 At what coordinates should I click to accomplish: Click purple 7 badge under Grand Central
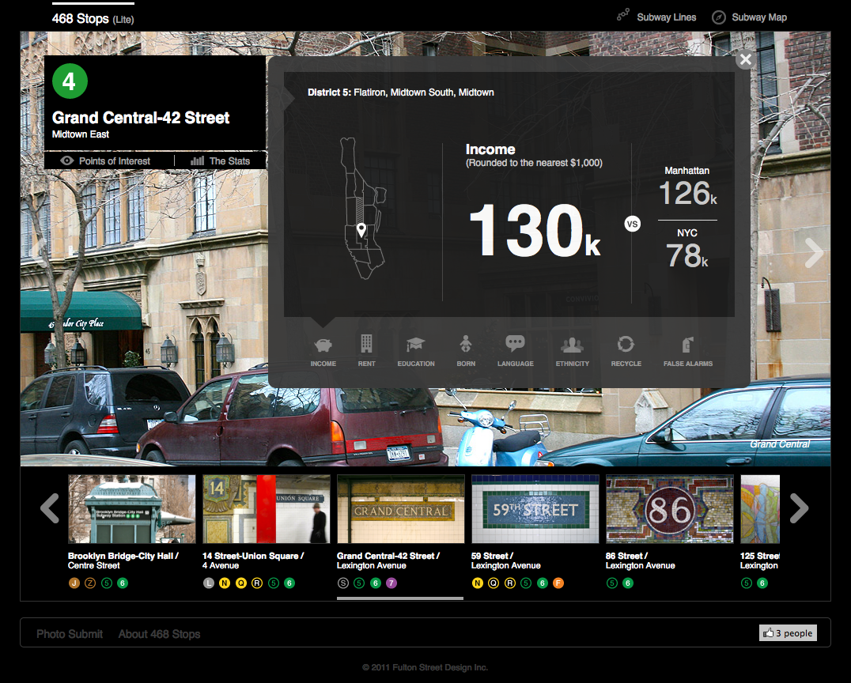[x=391, y=583]
